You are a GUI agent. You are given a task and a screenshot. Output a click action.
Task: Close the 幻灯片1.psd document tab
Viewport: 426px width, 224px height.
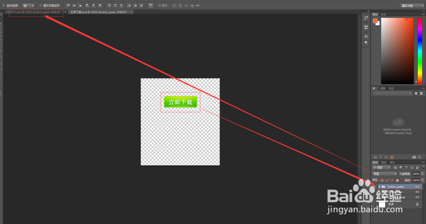click(x=66, y=12)
